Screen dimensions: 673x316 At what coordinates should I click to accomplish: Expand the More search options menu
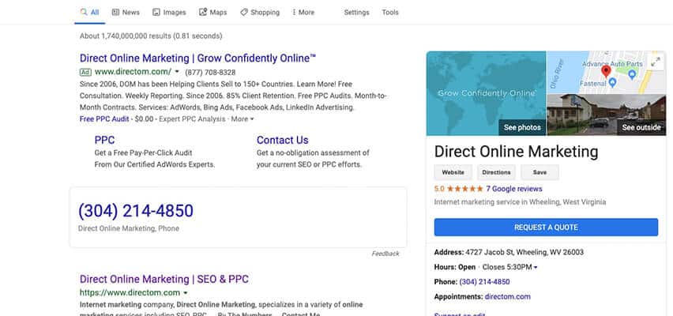click(x=303, y=13)
